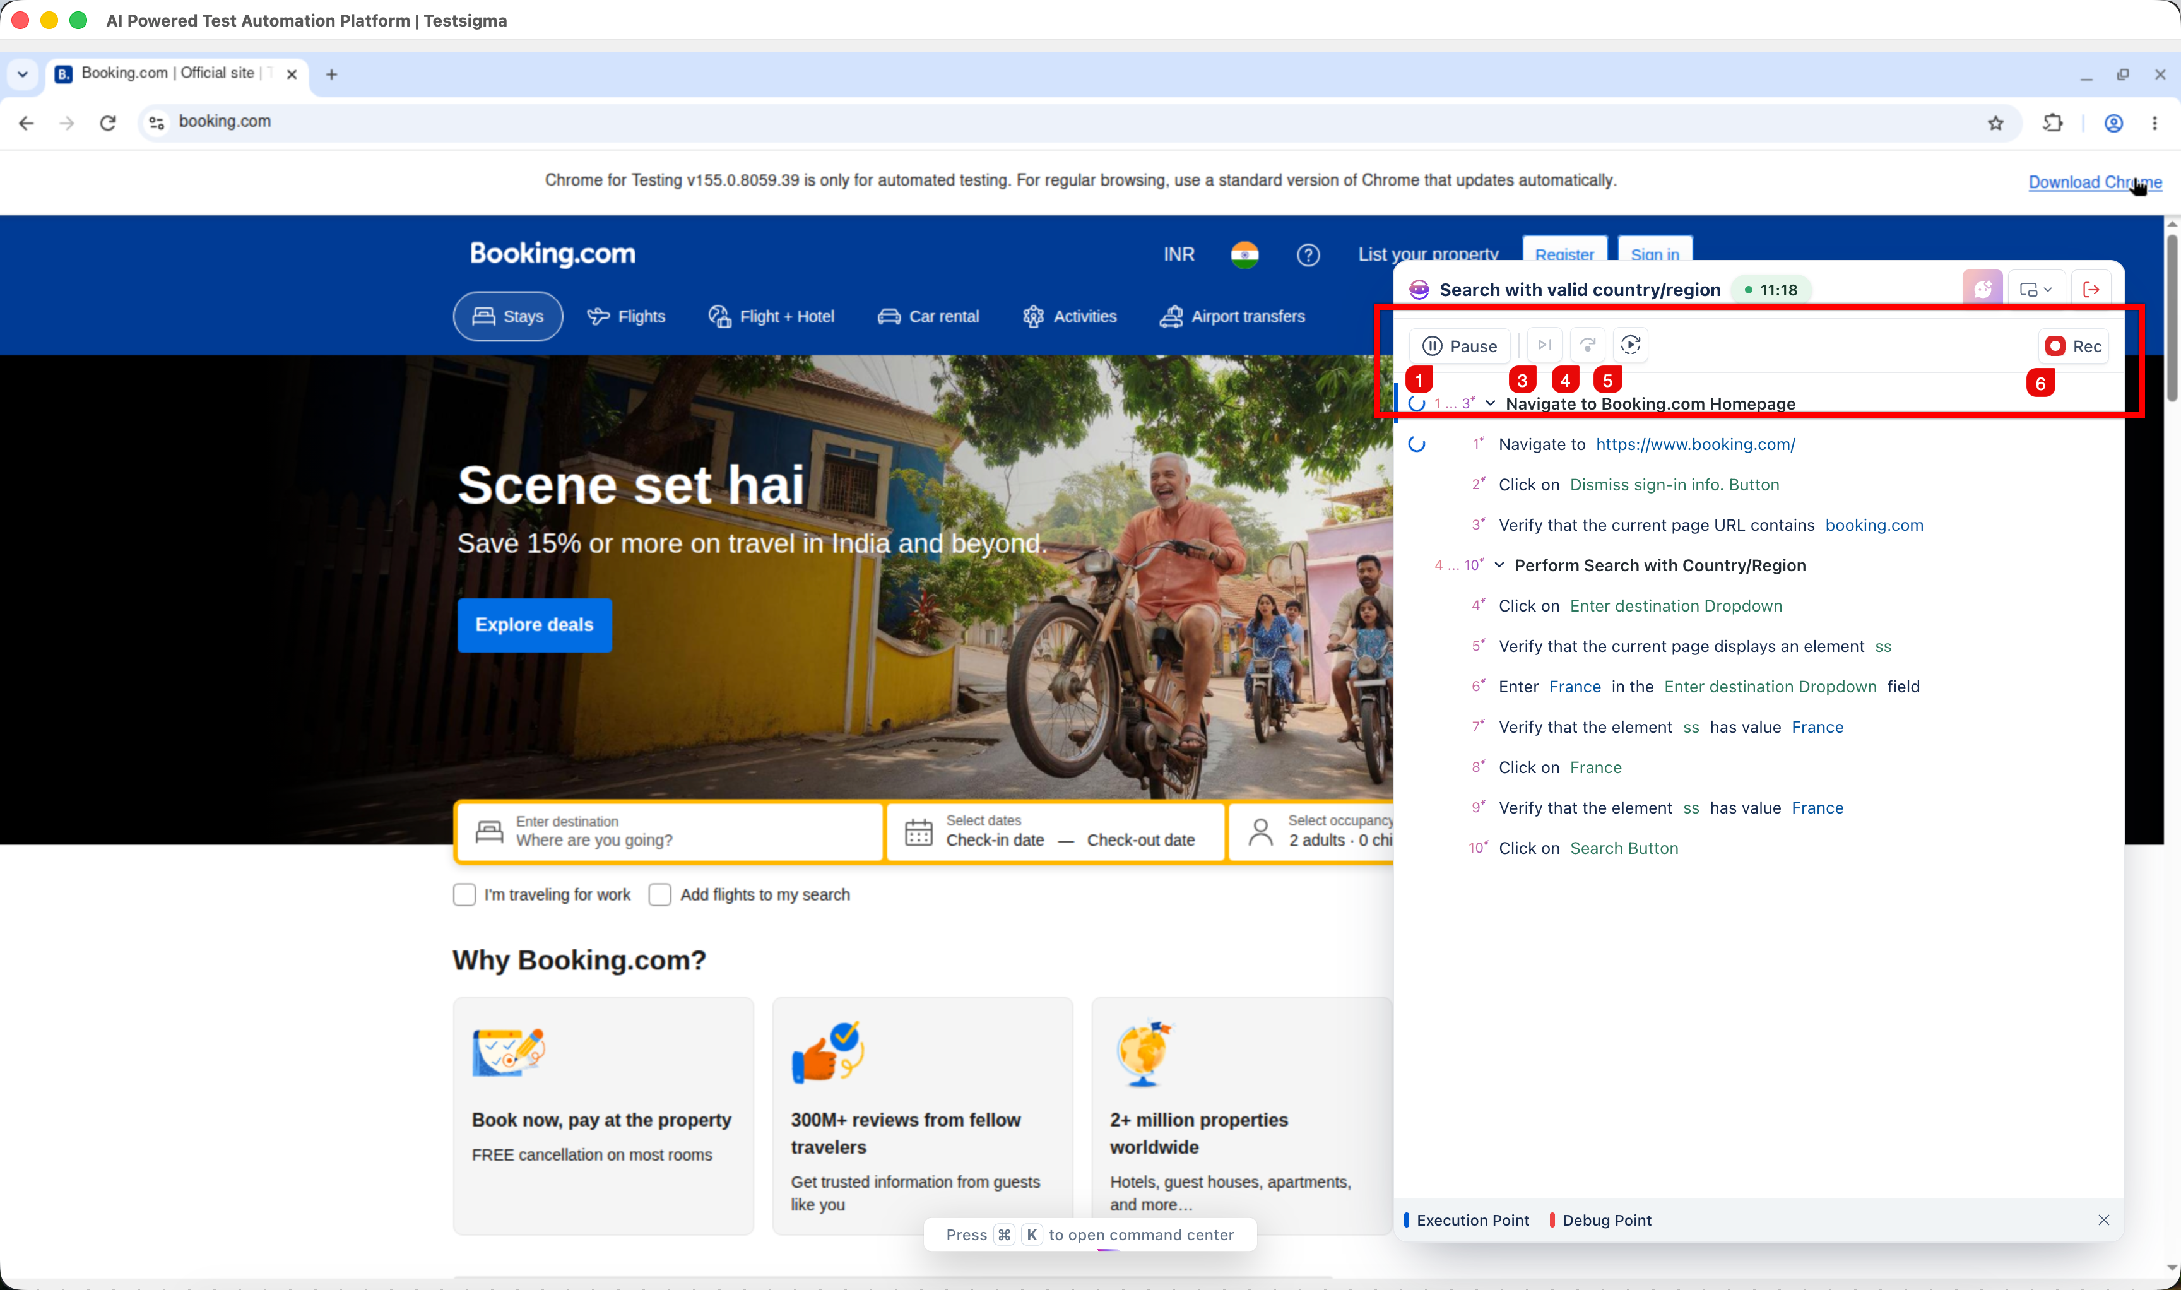
Task: Bookmark page with the star icon
Action: point(1996,122)
